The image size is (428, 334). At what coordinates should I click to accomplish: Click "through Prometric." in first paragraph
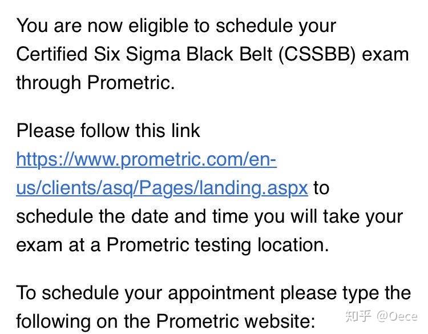95,83
